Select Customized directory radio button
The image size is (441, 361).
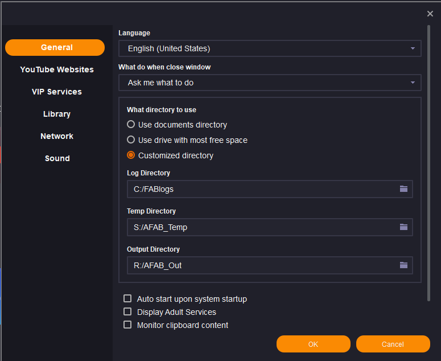pos(131,155)
